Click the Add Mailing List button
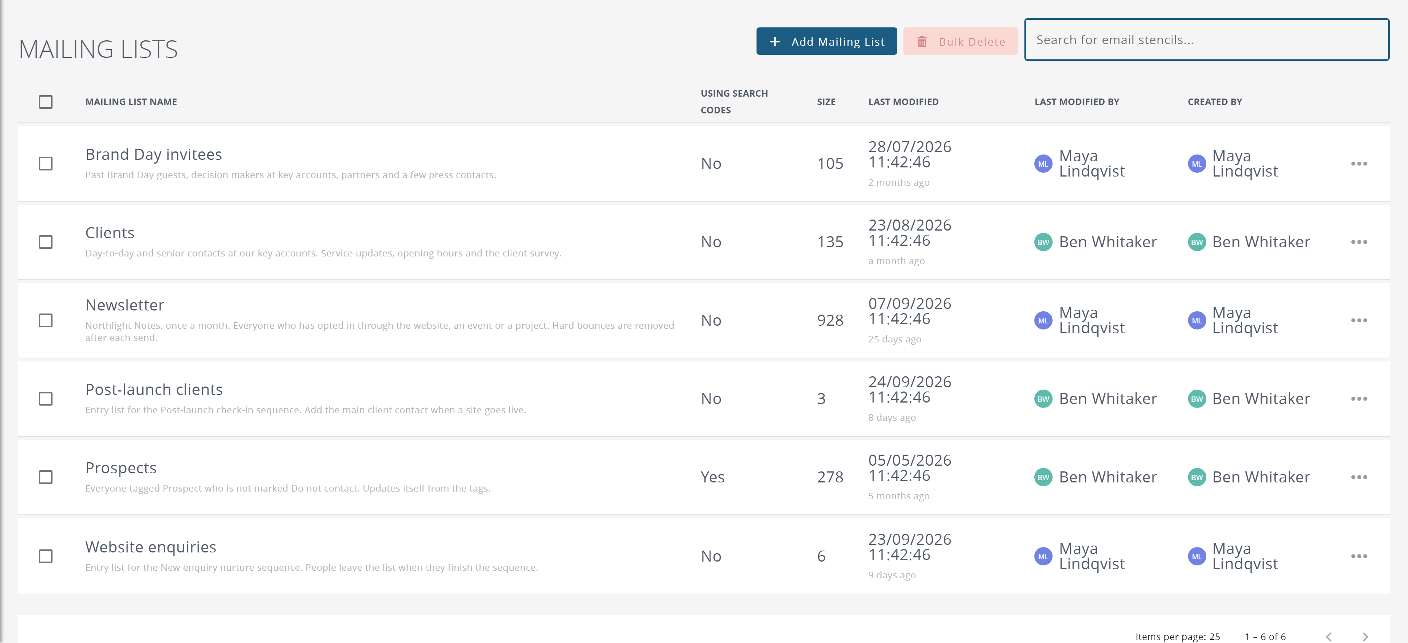The image size is (1408, 643). click(827, 41)
